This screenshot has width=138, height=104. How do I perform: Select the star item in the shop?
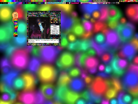click(x=54, y=22)
